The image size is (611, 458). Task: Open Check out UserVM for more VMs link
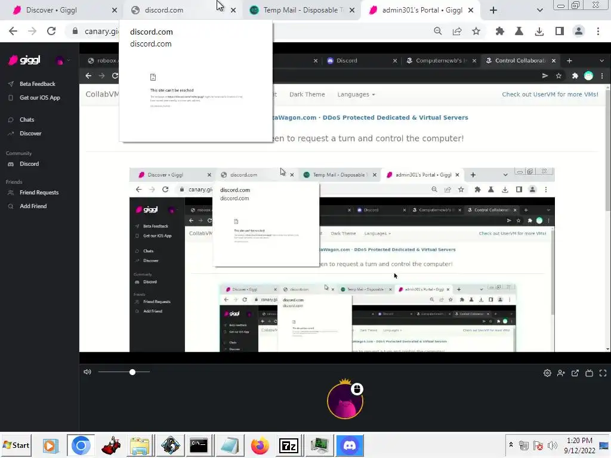pyautogui.click(x=550, y=95)
